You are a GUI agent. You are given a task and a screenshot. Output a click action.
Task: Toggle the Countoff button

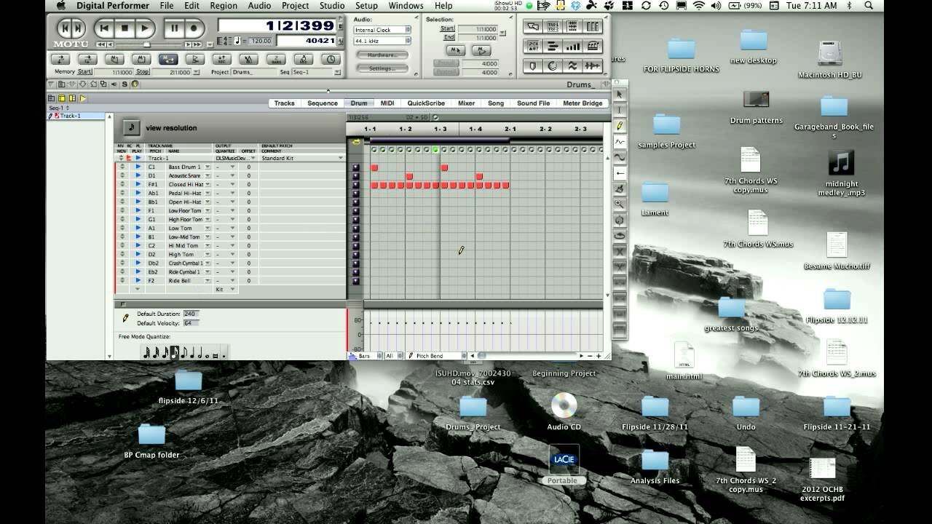click(x=276, y=59)
